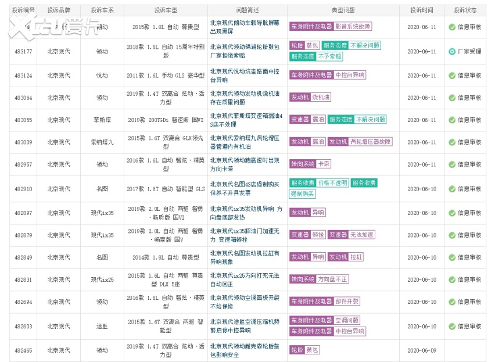Screen dimensions: 495x362
Task: Open the complaint 北京现代索纳塔九涡轮增压器管道内有机油
Action: 245,142
